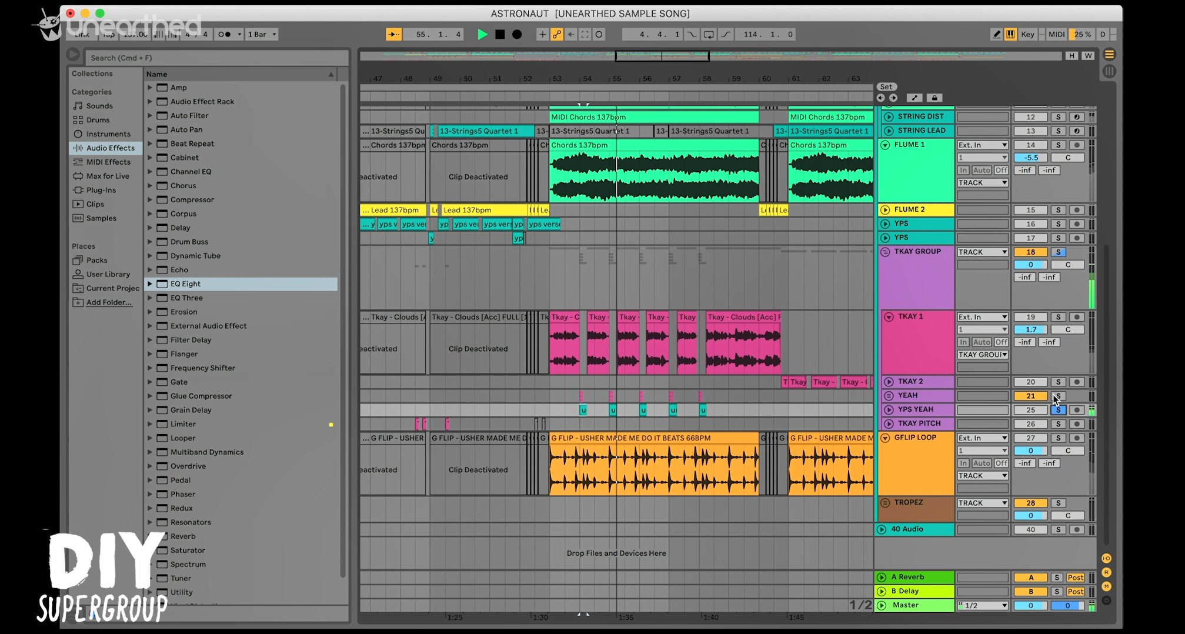Start playback with the green Play button
Viewport: 1185px width, 634px height.
point(482,34)
